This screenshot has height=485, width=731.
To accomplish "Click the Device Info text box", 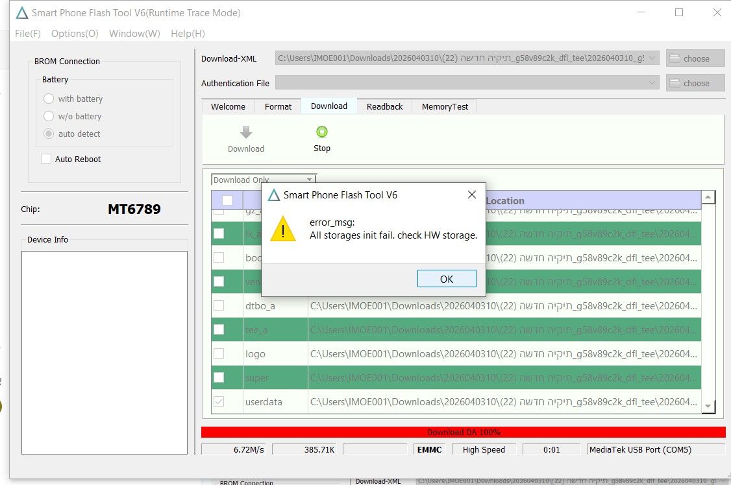I will pos(105,353).
